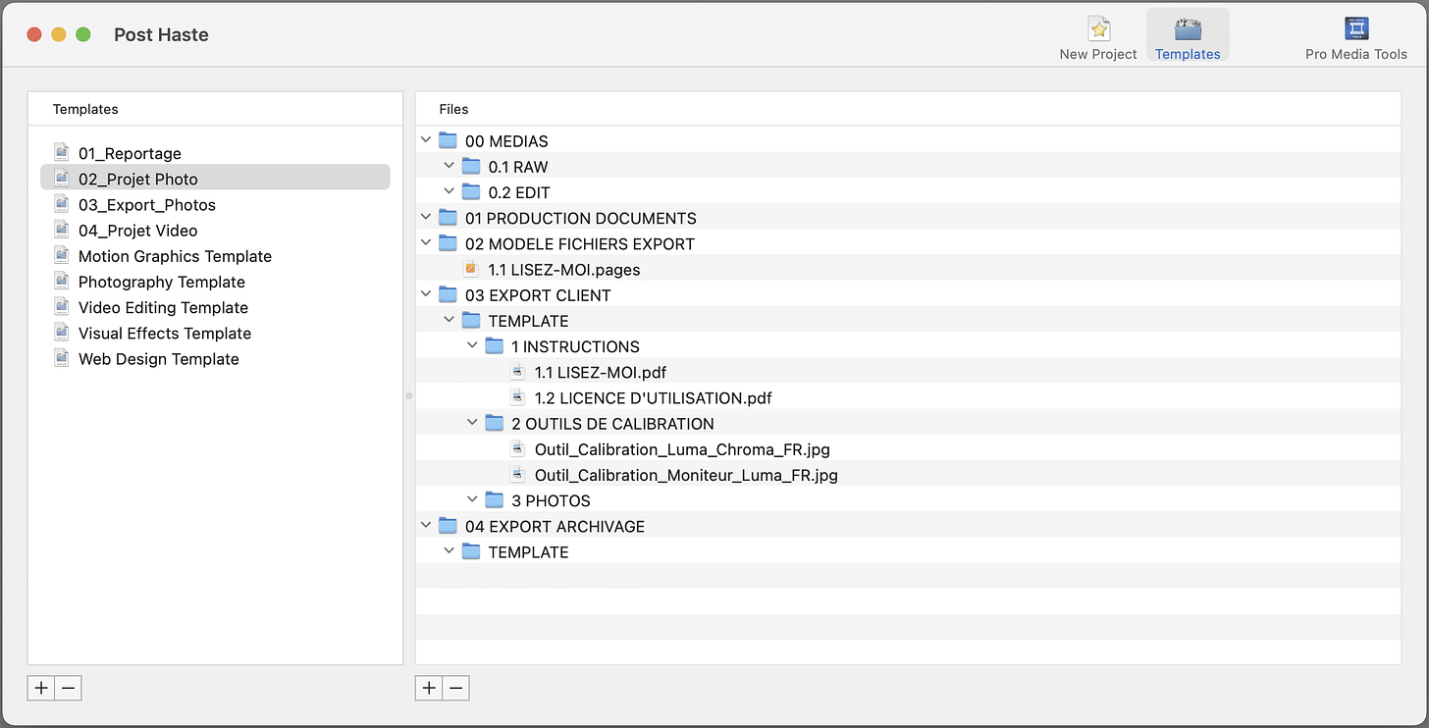Click the 04_Projet Video template icon
1429x728 pixels.
(x=62, y=230)
